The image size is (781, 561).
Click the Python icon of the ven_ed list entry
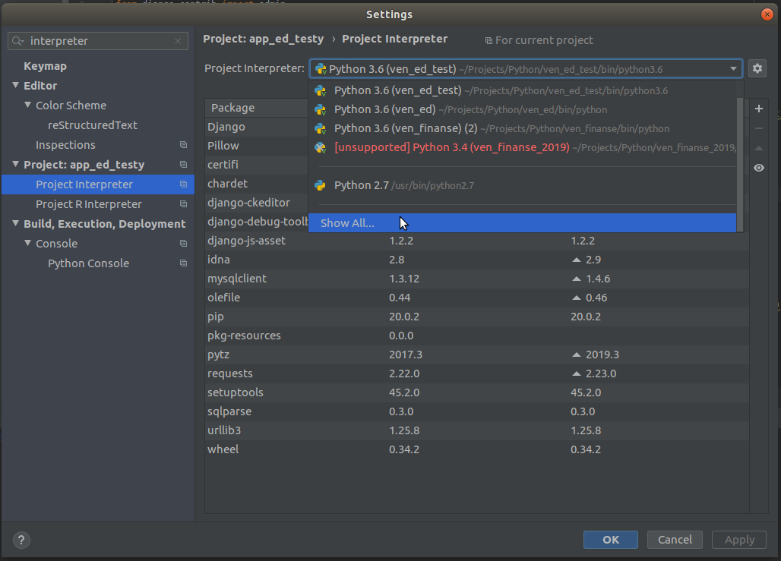point(321,109)
